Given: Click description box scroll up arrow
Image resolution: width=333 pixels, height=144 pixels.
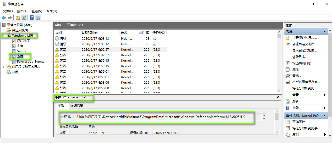Looking at the screenshot, I should (x=264, y=115).
